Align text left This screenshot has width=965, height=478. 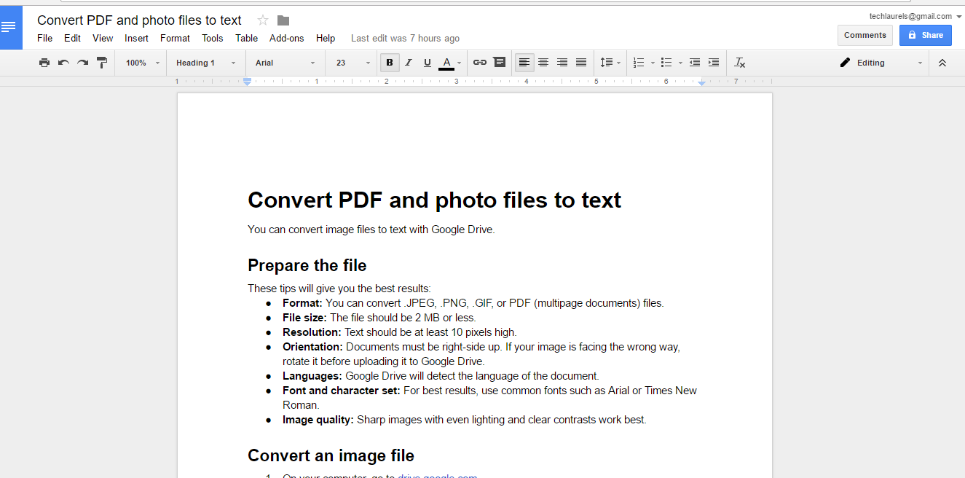524,63
